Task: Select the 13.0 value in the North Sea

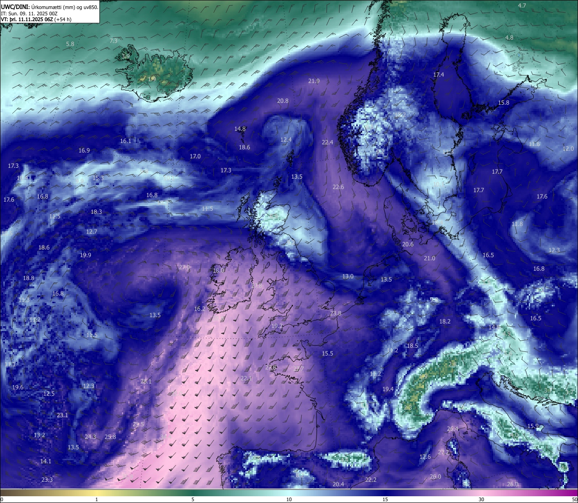Action: [x=348, y=277]
